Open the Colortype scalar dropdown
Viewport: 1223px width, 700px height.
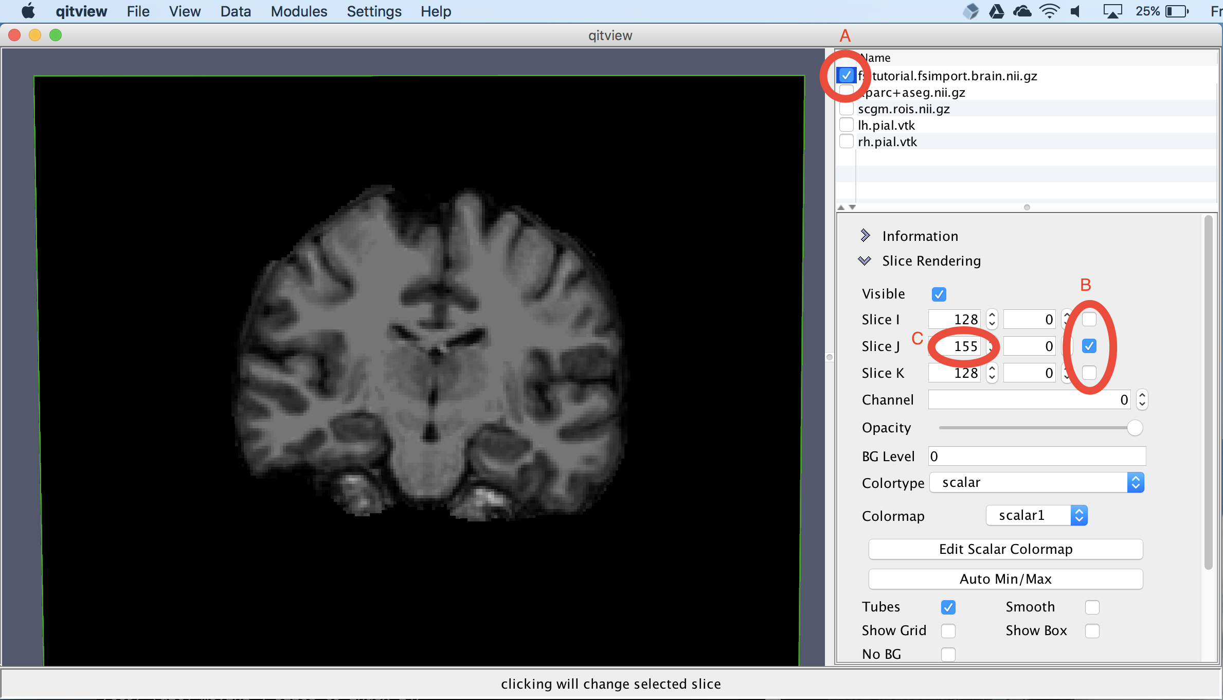pos(1037,483)
